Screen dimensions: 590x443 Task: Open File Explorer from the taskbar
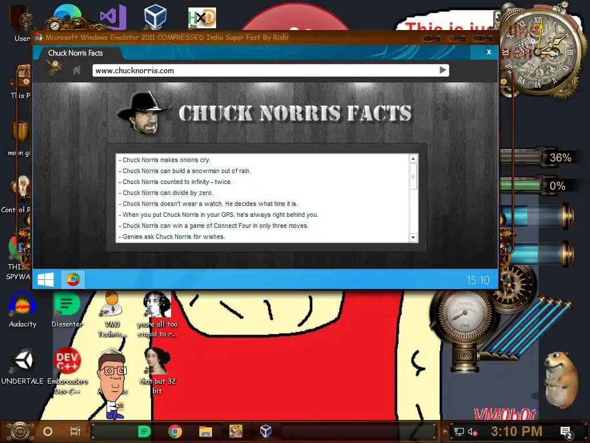[206, 431]
